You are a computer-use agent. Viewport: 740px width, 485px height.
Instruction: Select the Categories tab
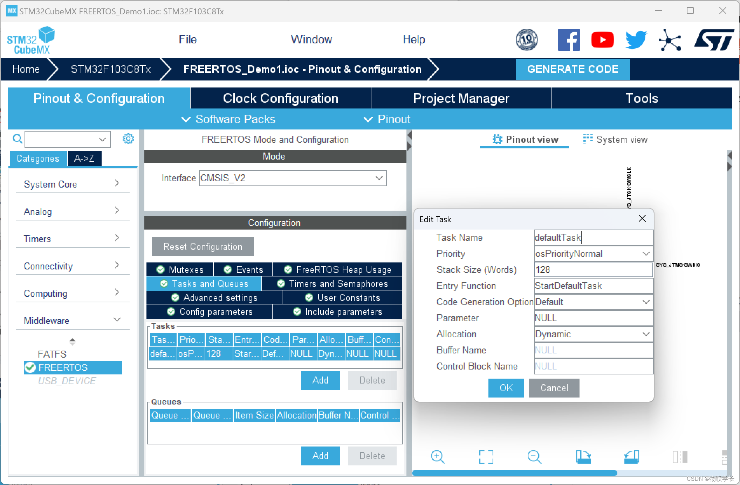click(x=38, y=159)
